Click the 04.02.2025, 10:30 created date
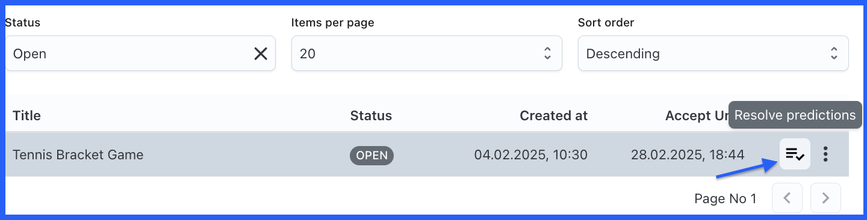 tap(531, 154)
